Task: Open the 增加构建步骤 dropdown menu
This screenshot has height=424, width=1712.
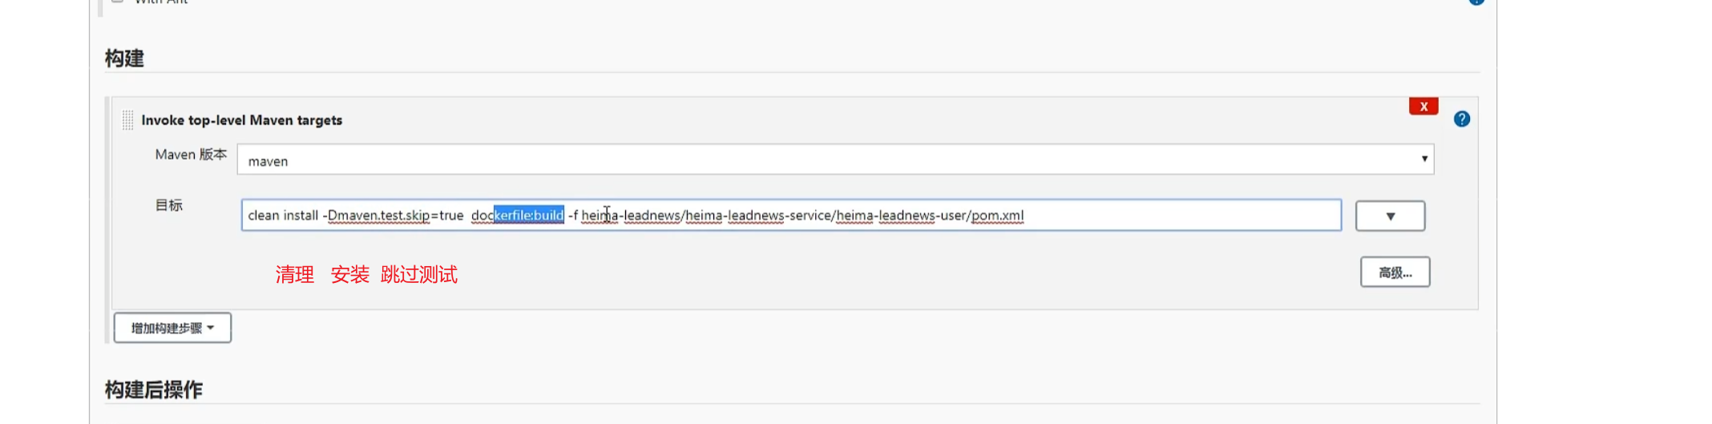Action: (172, 328)
